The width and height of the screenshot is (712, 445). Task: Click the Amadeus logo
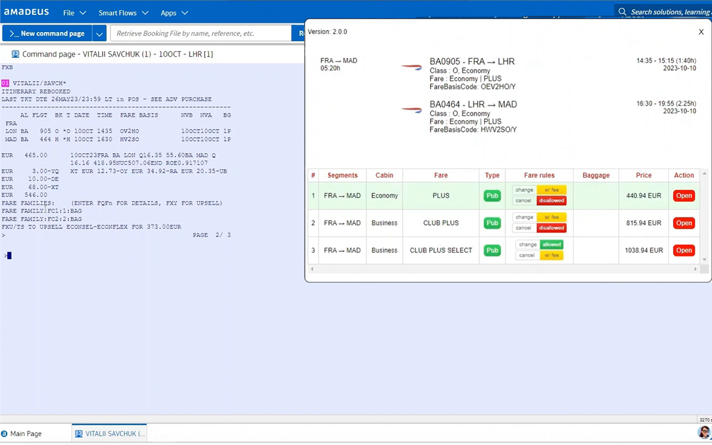click(x=27, y=12)
